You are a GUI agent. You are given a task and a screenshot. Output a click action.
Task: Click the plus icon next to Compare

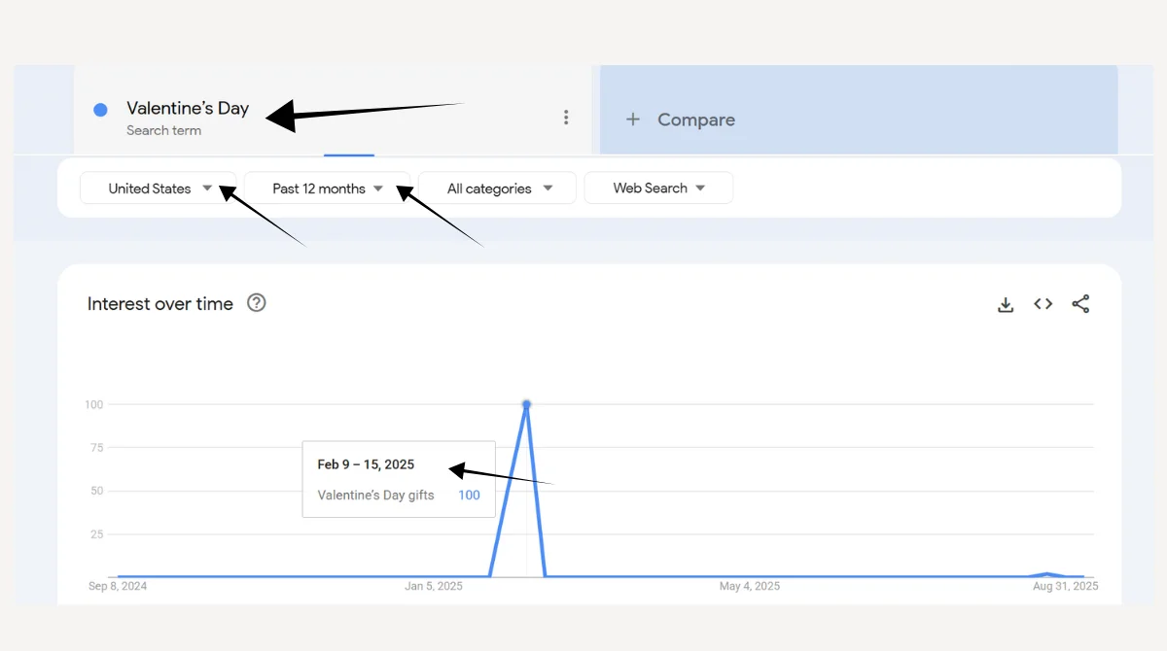click(633, 120)
